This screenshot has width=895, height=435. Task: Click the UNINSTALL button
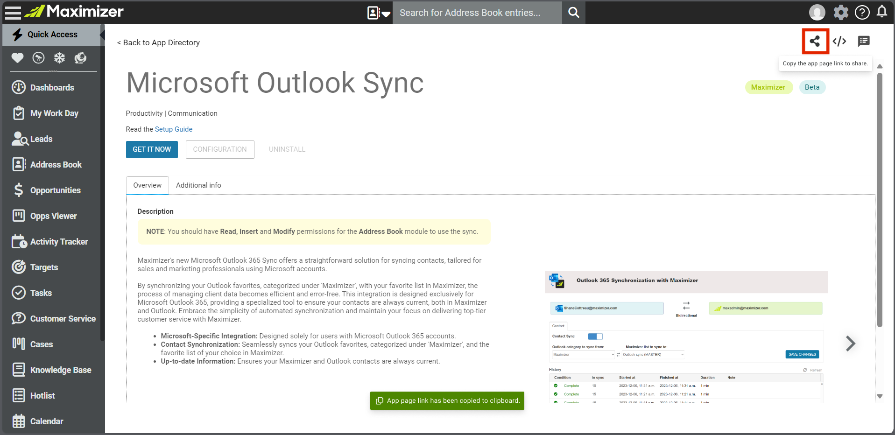(x=287, y=149)
